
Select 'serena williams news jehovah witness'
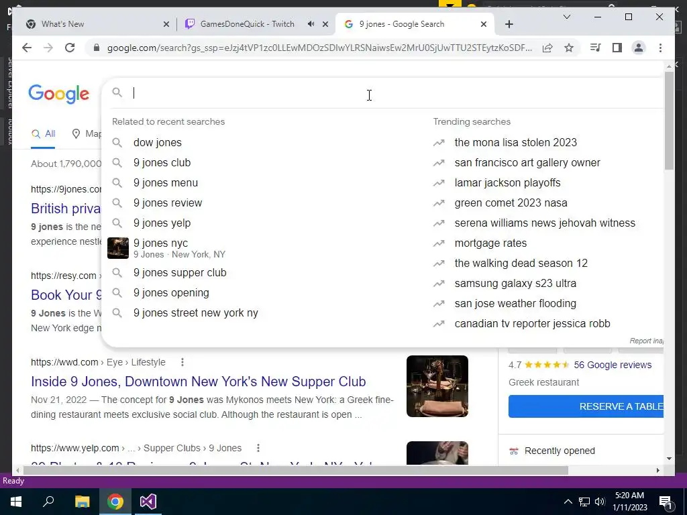[545, 223]
